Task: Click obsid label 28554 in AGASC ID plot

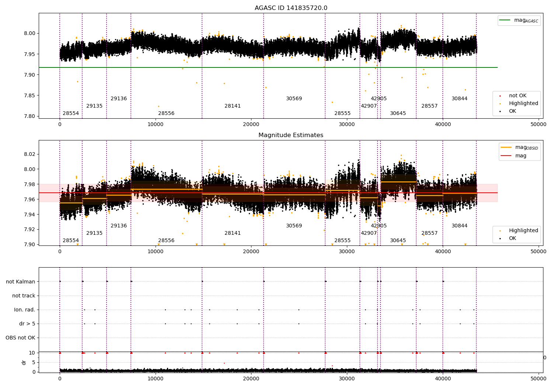Action: pos(71,114)
